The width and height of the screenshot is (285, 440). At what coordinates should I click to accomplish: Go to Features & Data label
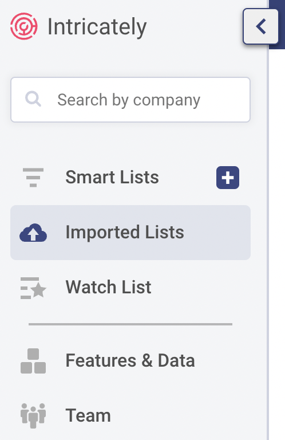pos(130,360)
